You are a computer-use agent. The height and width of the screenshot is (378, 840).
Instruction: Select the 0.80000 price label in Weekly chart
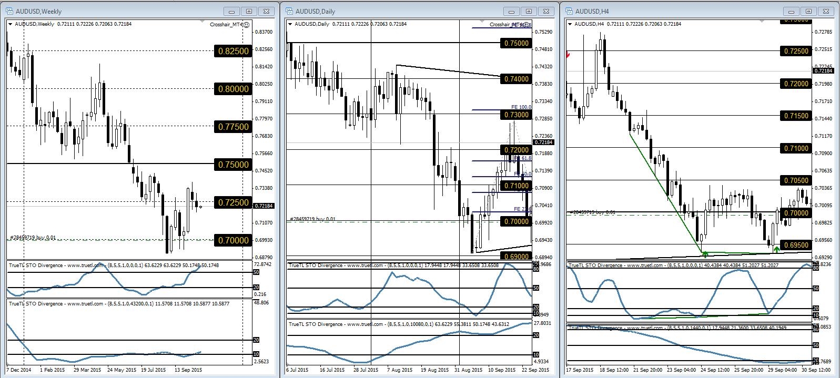234,89
